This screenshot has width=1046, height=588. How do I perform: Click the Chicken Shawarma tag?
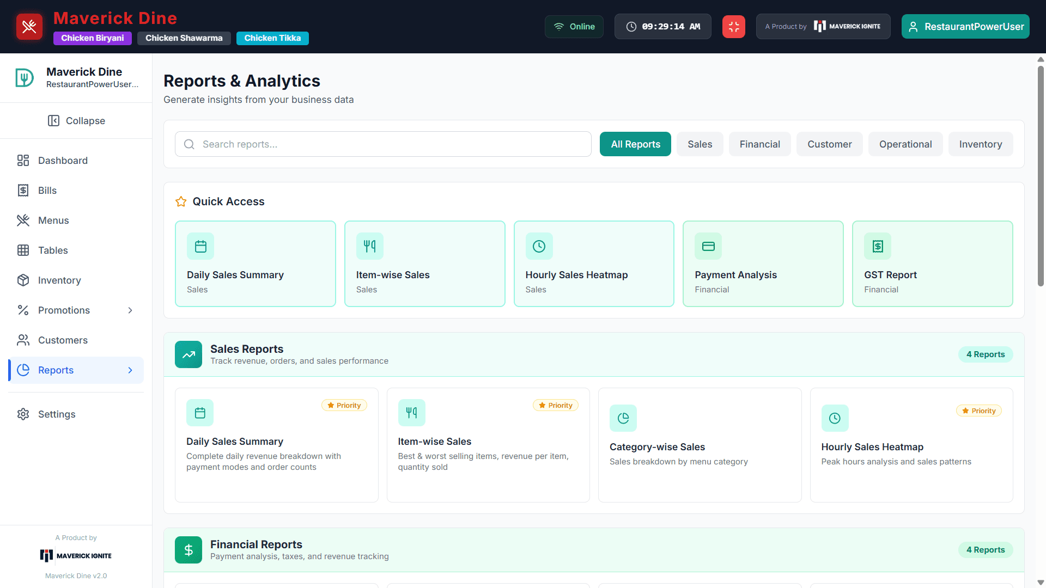tap(184, 38)
